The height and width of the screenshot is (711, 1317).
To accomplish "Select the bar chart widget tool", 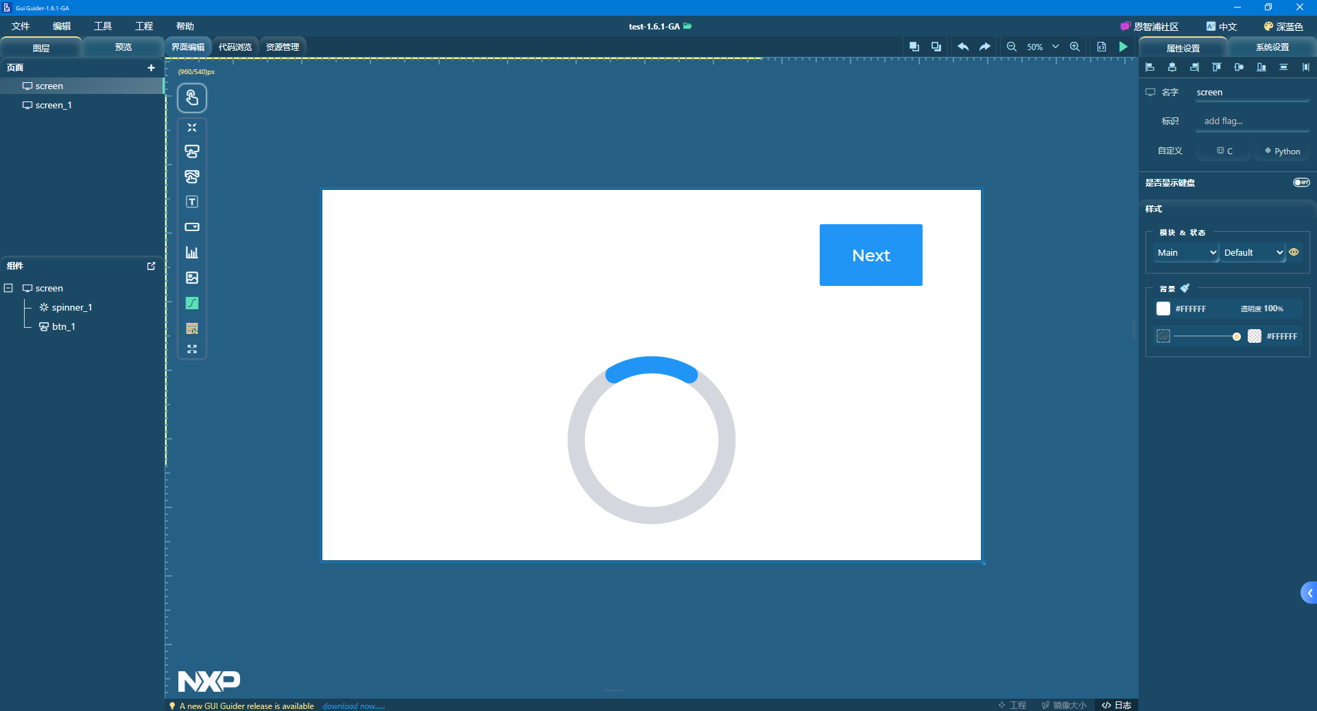I will [x=192, y=252].
